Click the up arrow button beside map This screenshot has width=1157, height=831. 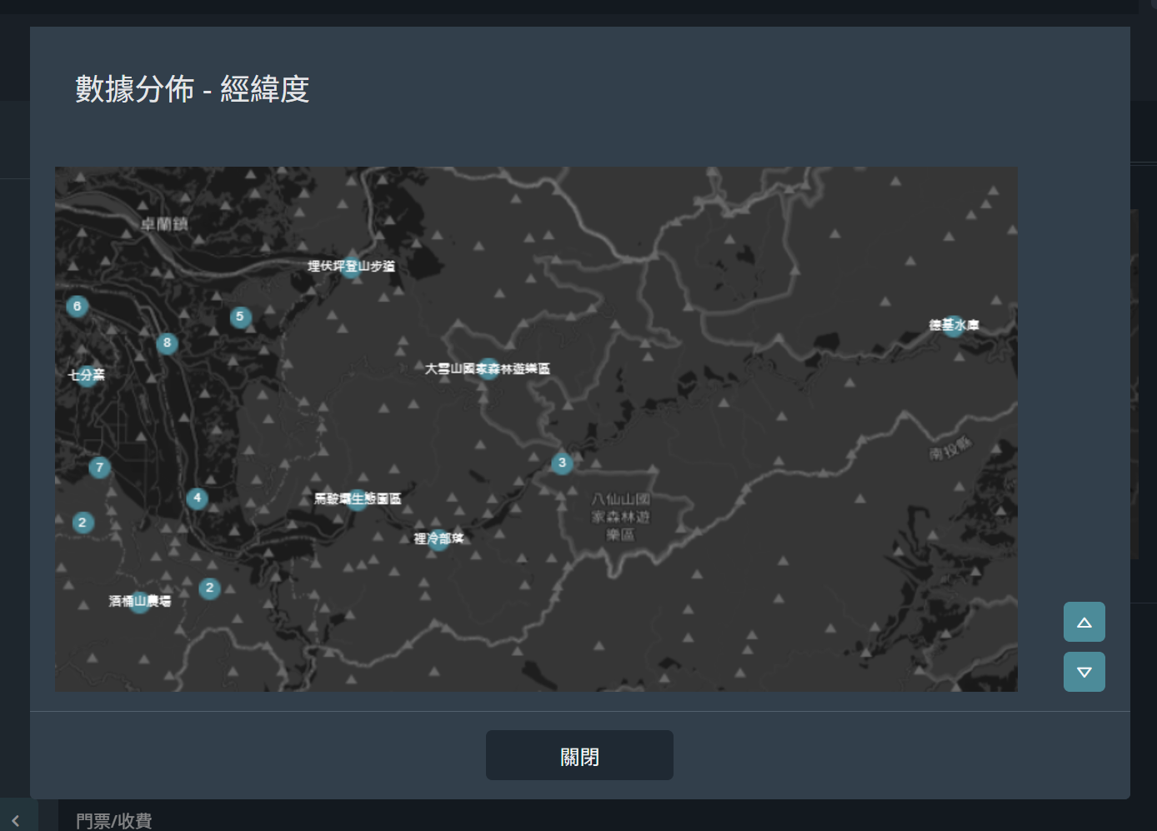(1084, 622)
